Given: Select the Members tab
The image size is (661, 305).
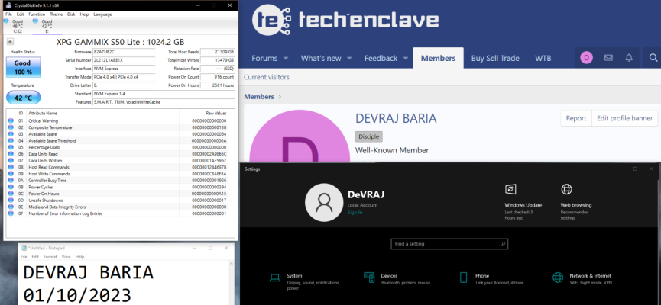Looking at the screenshot, I should tap(439, 58).
